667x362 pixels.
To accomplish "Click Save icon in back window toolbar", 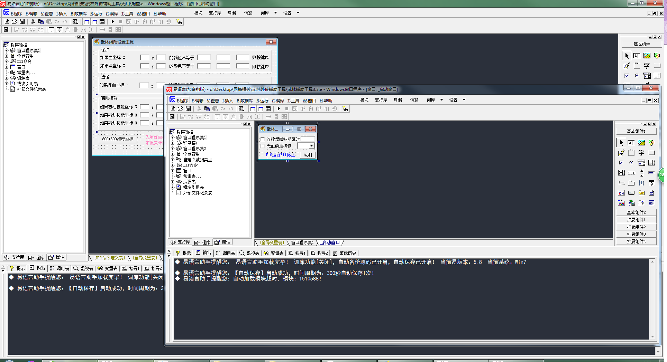I will (x=22, y=22).
